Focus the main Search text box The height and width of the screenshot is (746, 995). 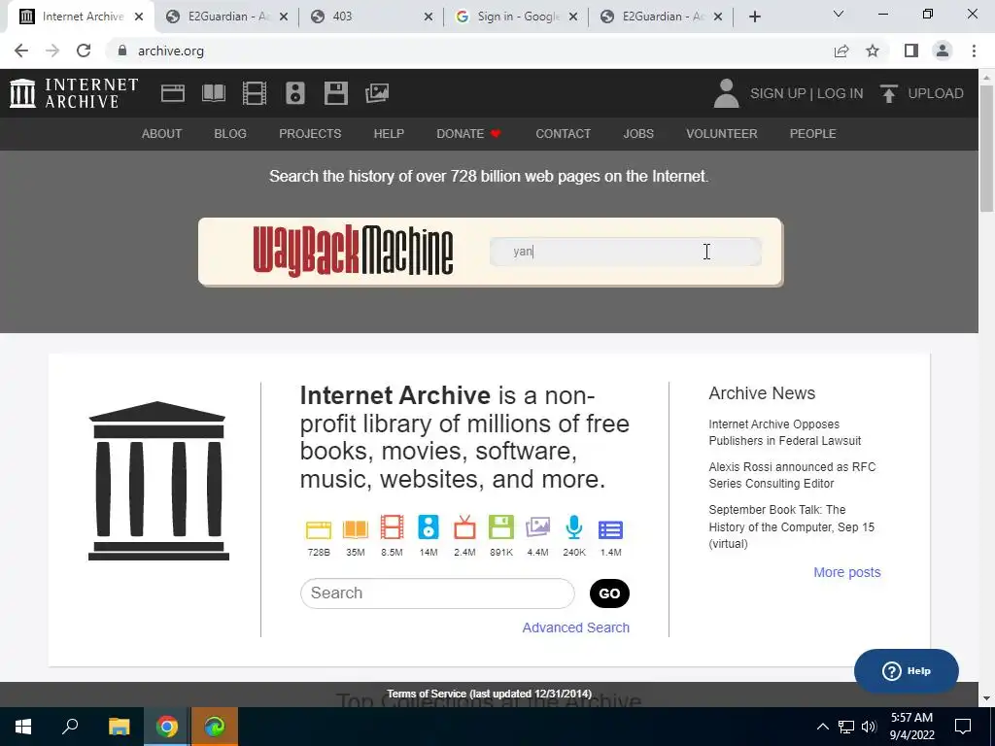[437, 593]
